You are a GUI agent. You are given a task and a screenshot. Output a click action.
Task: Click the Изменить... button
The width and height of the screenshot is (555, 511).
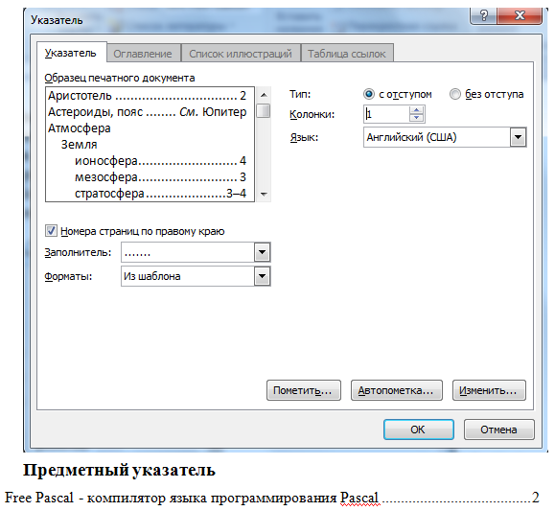coord(489,390)
